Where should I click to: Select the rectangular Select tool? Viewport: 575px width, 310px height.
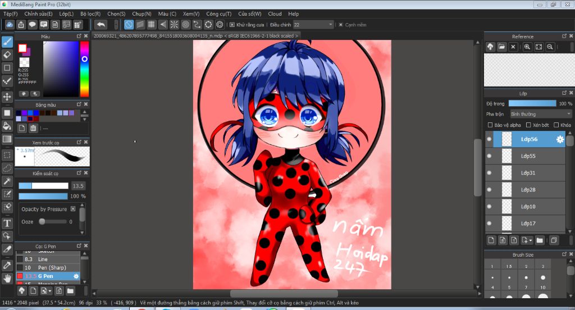[x=7, y=155]
